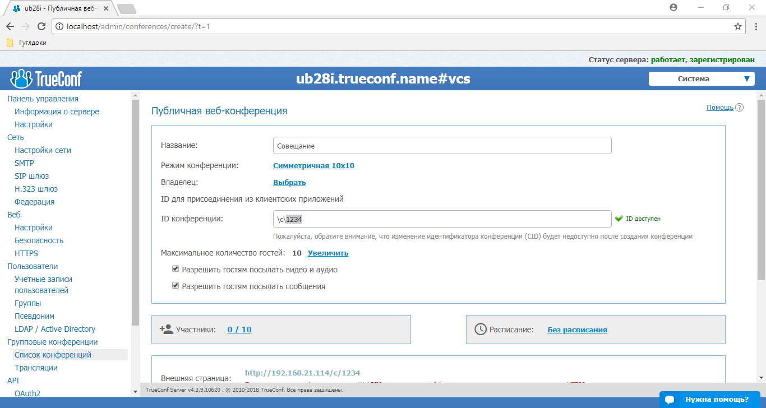Go to Настройки under Веб
766x408 pixels.
[34, 228]
